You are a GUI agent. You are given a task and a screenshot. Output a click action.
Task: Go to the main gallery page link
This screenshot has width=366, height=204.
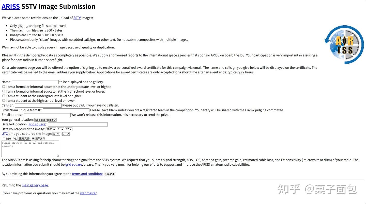35,185
